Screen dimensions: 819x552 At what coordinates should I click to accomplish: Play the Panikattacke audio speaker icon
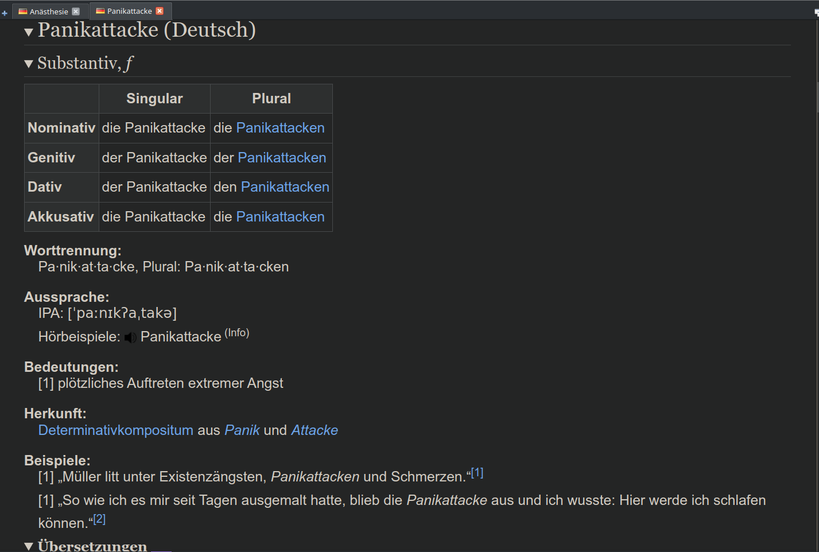point(131,337)
